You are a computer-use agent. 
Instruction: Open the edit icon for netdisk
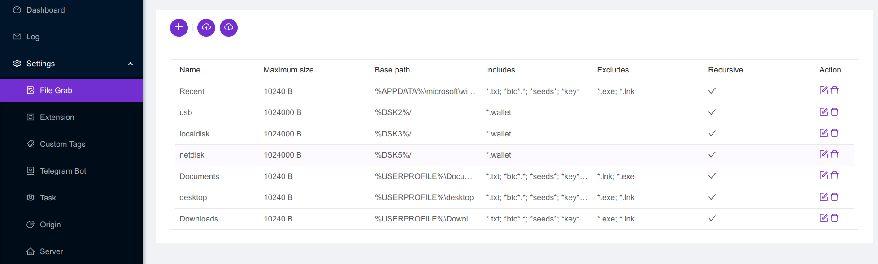pyautogui.click(x=823, y=155)
